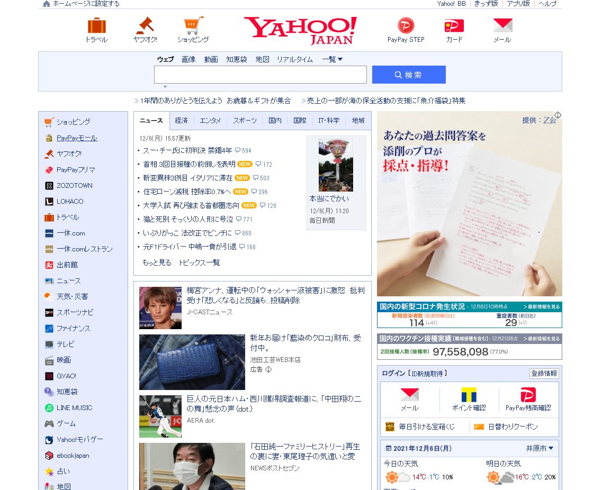Click inside the web search input field
This screenshot has height=490, width=602.
point(260,75)
